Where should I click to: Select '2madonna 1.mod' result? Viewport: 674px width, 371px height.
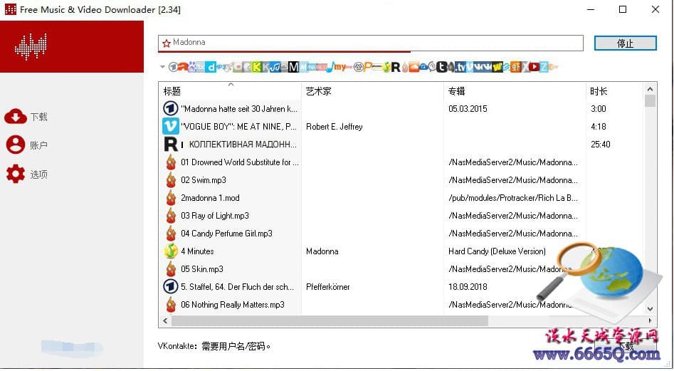coord(210,198)
